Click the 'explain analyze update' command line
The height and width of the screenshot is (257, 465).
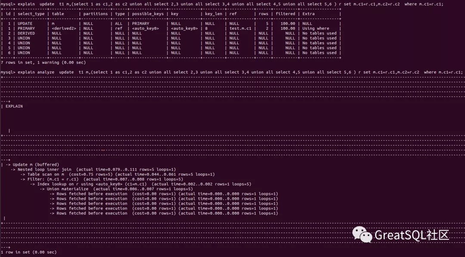[x=231, y=72]
